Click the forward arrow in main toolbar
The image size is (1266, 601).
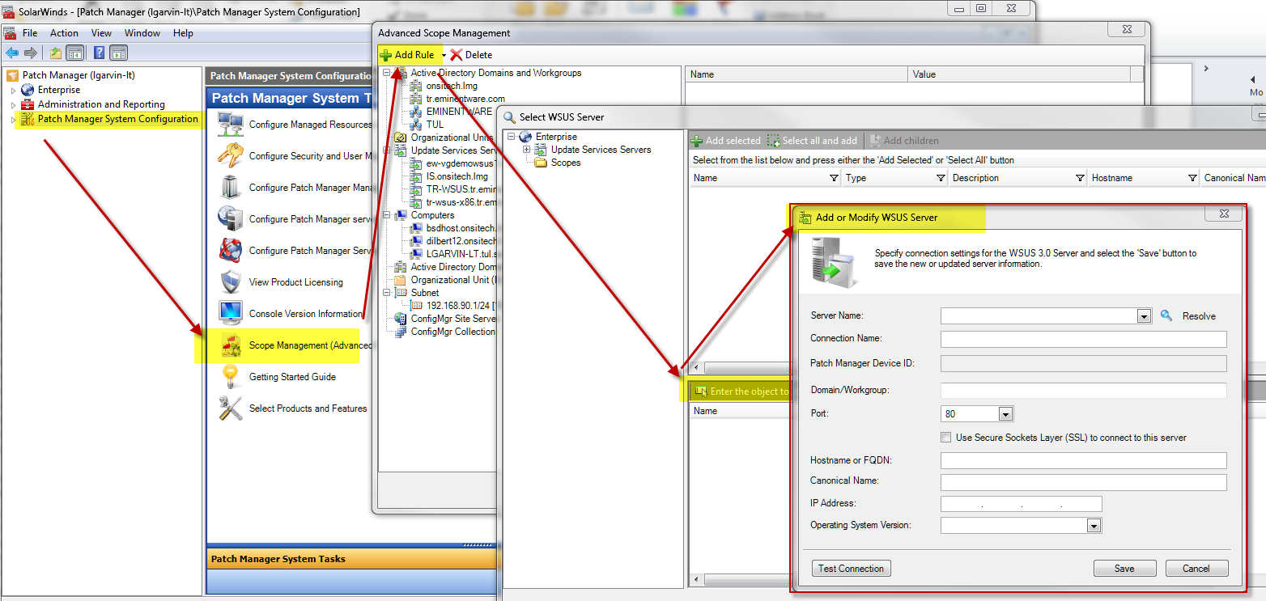point(31,53)
